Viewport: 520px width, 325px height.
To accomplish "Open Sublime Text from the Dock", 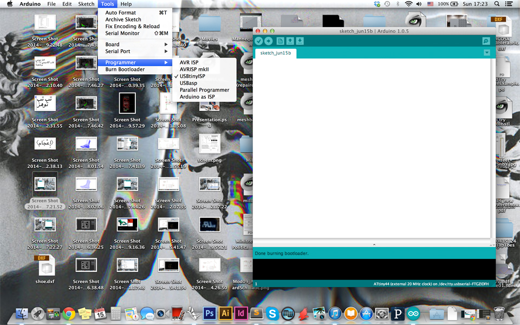I will pyautogui.click(x=256, y=313).
